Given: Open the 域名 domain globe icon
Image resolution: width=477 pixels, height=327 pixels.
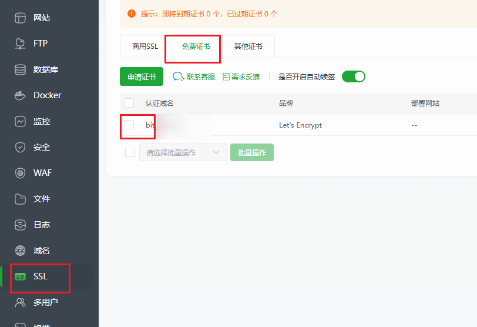Looking at the screenshot, I should pos(20,251).
